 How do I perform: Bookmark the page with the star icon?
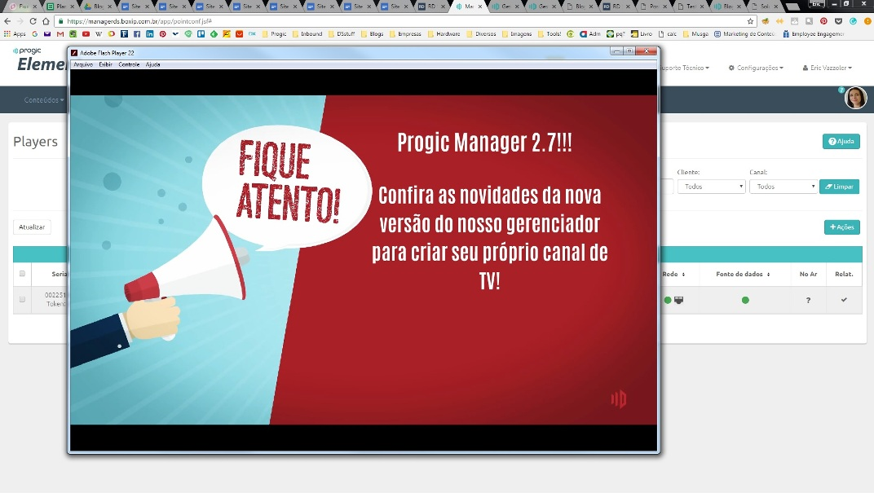[x=750, y=21]
